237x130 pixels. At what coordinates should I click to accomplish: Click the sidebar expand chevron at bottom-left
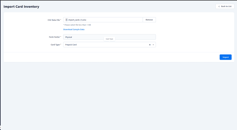pos(1,127)
